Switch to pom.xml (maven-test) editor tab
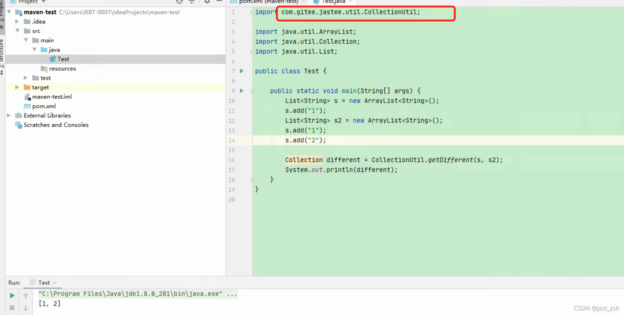624x315 pixels. [x=268, y=2]
